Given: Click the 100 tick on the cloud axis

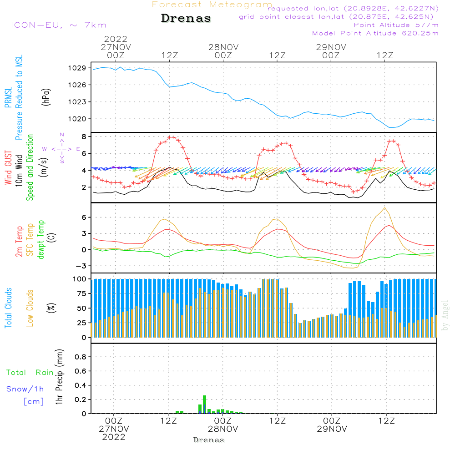Looking at the screenshot, I should coord(80,279).
